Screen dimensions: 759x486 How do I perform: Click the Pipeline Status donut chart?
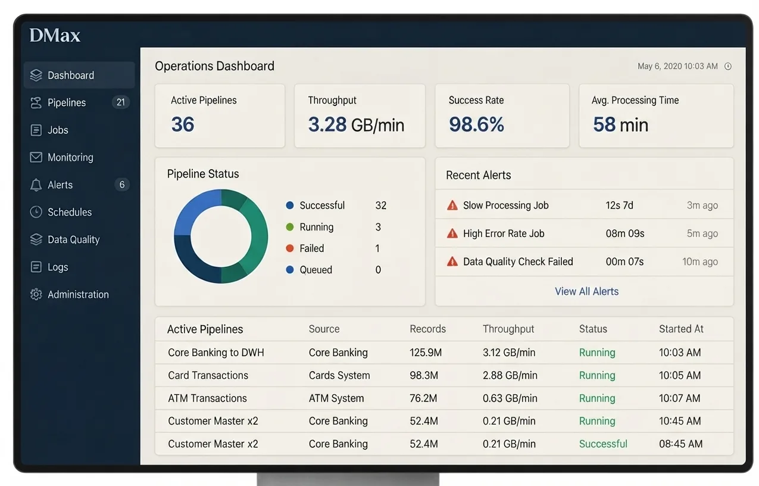(x=221, y=236)
